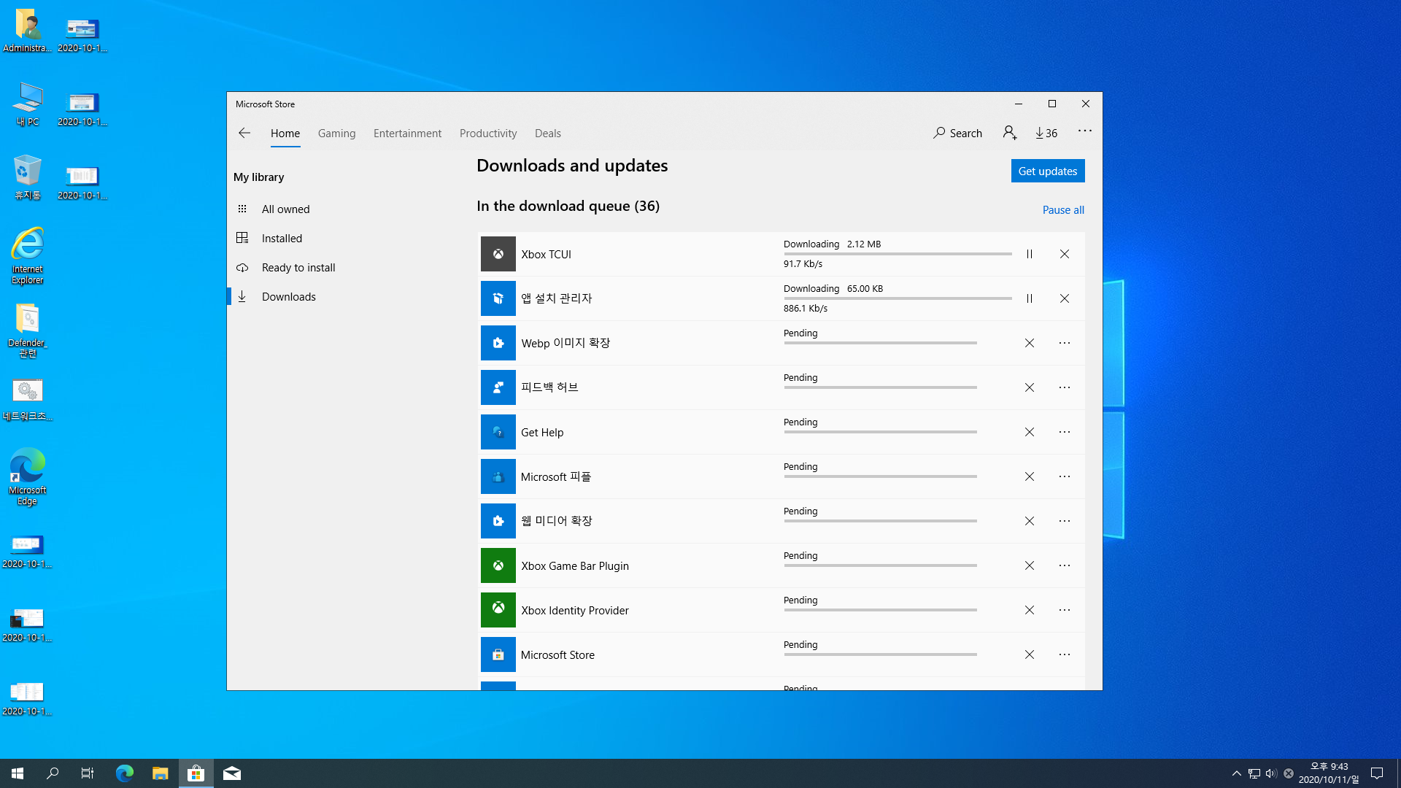Open the Mail app from the taskbar
This screenshot has width=1401, height=788.
[x=232, y=773]
